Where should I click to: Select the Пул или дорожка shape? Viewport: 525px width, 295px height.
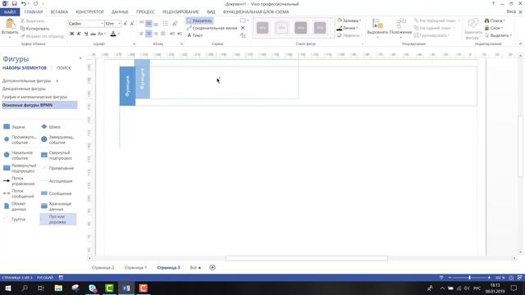coord(57,220)
